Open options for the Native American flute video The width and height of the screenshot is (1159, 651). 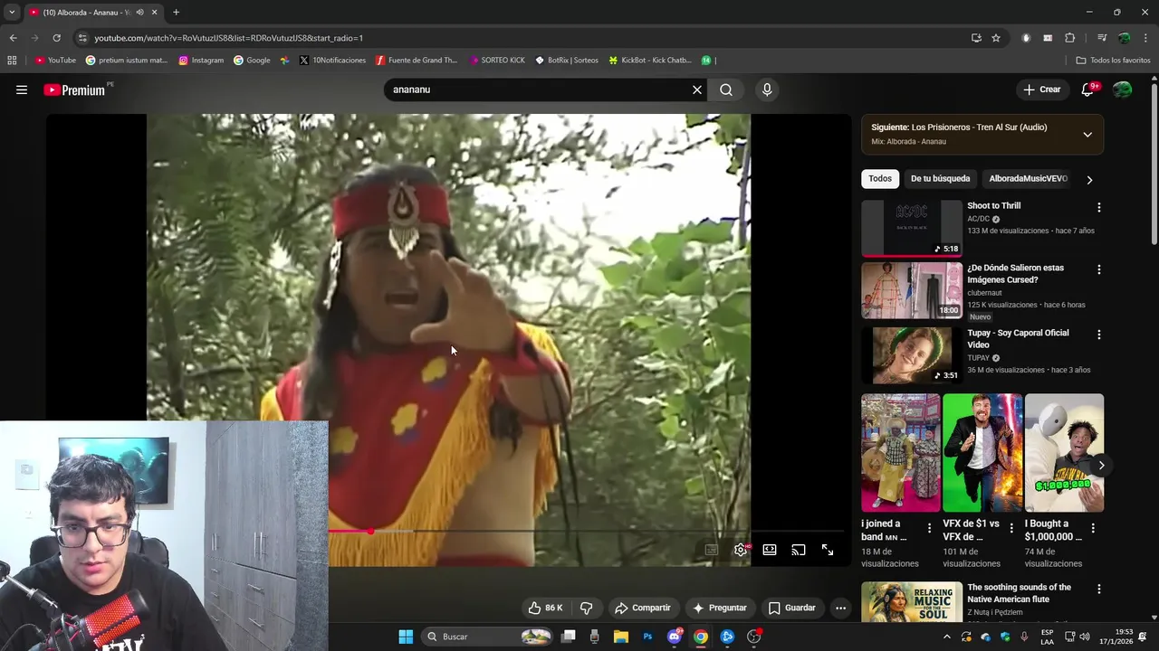click(x=1099, y=589)
